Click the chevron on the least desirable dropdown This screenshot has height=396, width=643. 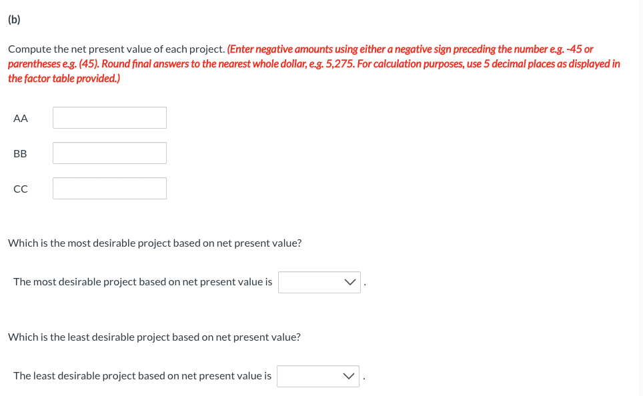click(x=348, y=375)
